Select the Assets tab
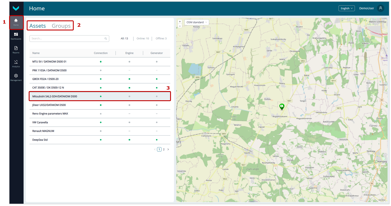 (38, 26)
